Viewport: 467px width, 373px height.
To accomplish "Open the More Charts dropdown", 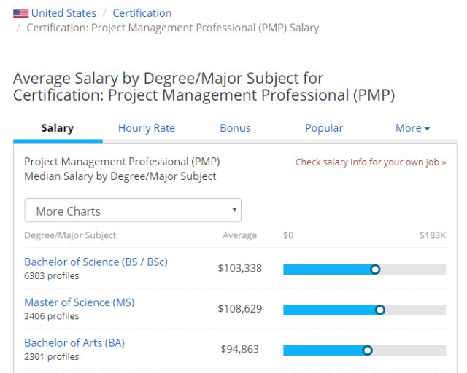I will (133, 211).
